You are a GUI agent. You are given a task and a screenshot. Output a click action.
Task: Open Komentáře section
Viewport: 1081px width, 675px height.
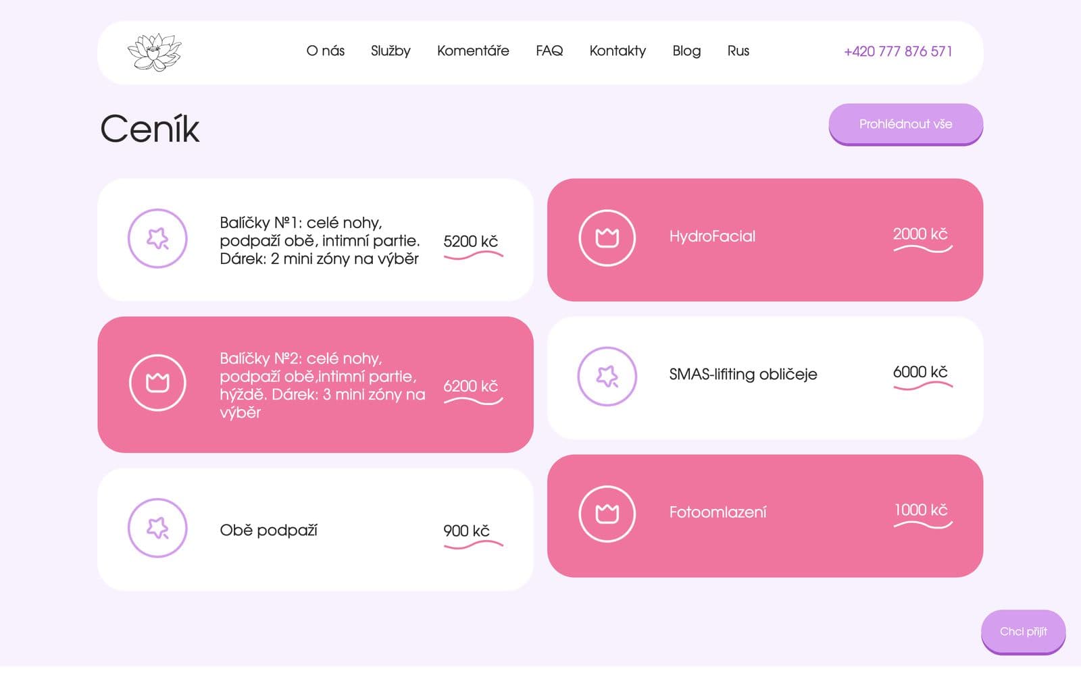(x=473, y=51)
